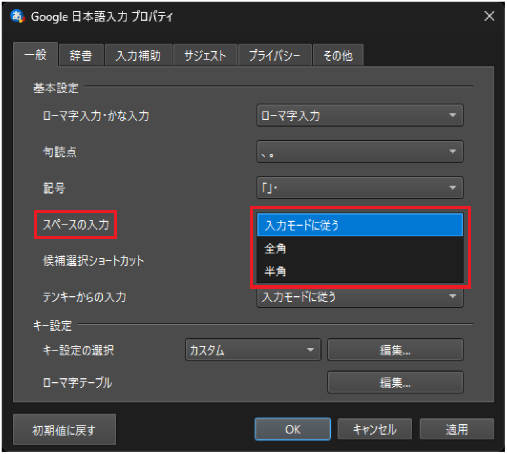Image resolution: width=507 pixels, height=454 pixels.
Task: Switch to the 辞書 tab
Action: 81,55
